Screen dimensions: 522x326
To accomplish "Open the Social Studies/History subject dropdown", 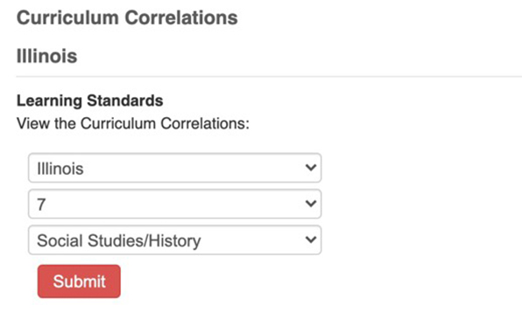I will coord(175,240).
